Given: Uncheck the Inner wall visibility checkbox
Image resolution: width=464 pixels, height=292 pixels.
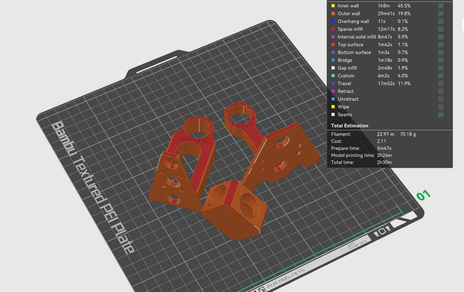Looking at the screenshot, I should pos(441,6).
